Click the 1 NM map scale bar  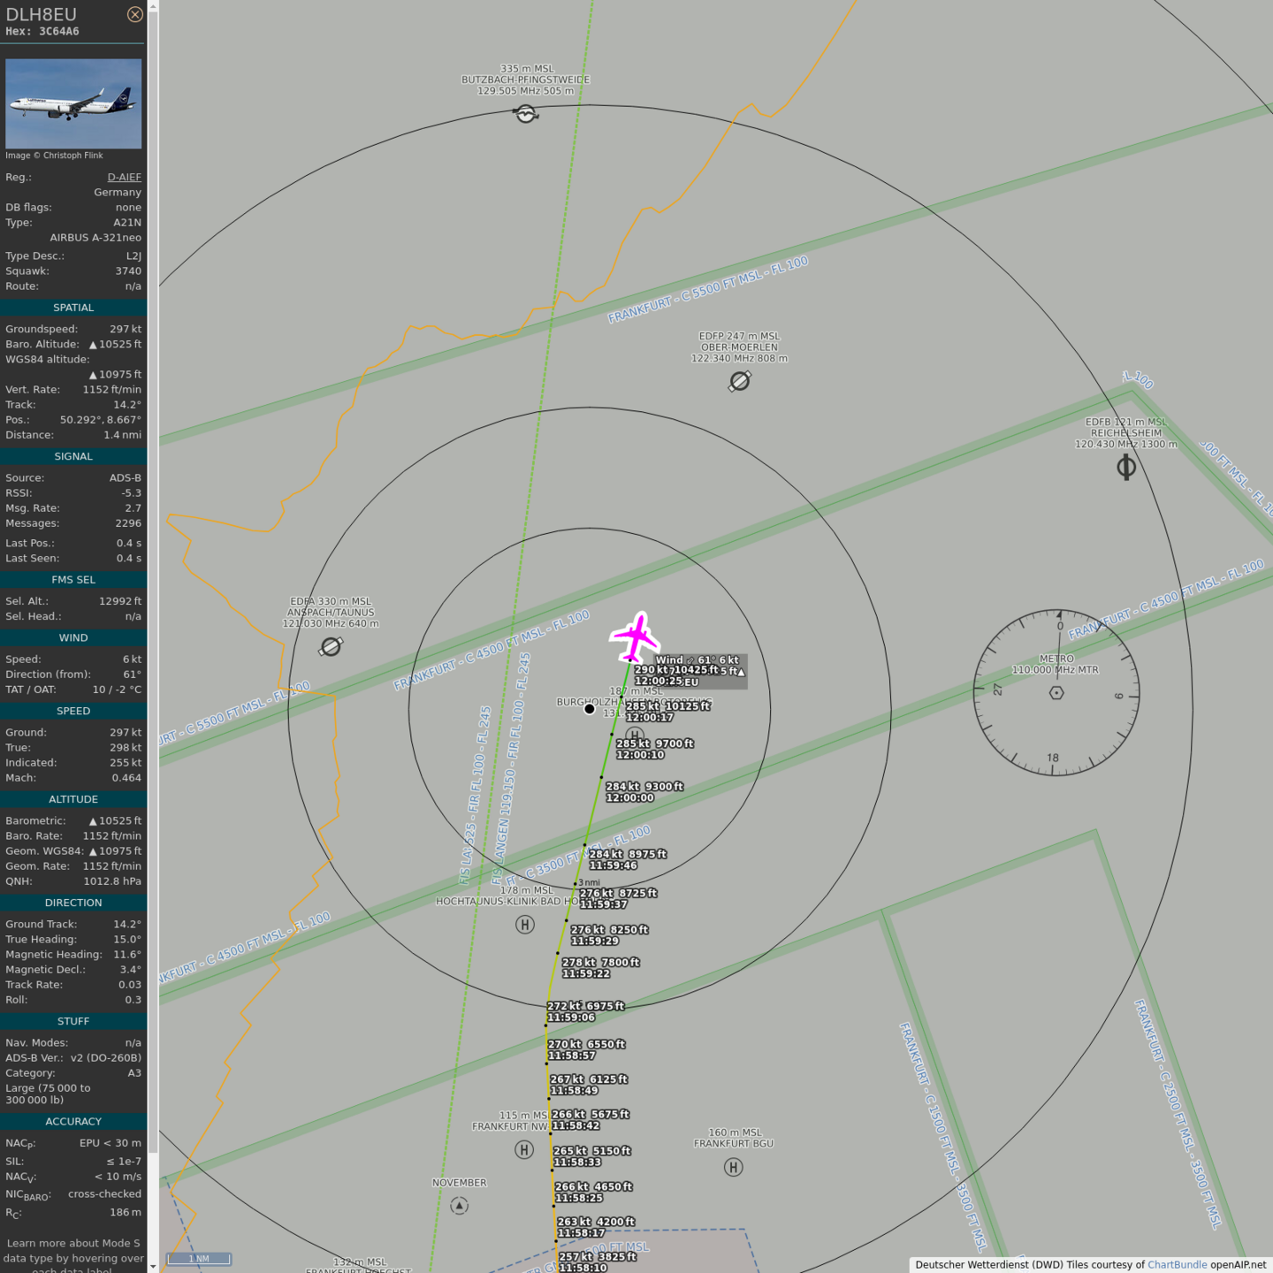click(199, 1258)
